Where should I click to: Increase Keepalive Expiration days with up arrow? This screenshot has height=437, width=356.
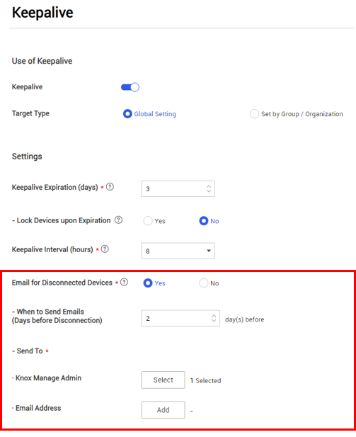pyautogui.click(x=209, y=186)
